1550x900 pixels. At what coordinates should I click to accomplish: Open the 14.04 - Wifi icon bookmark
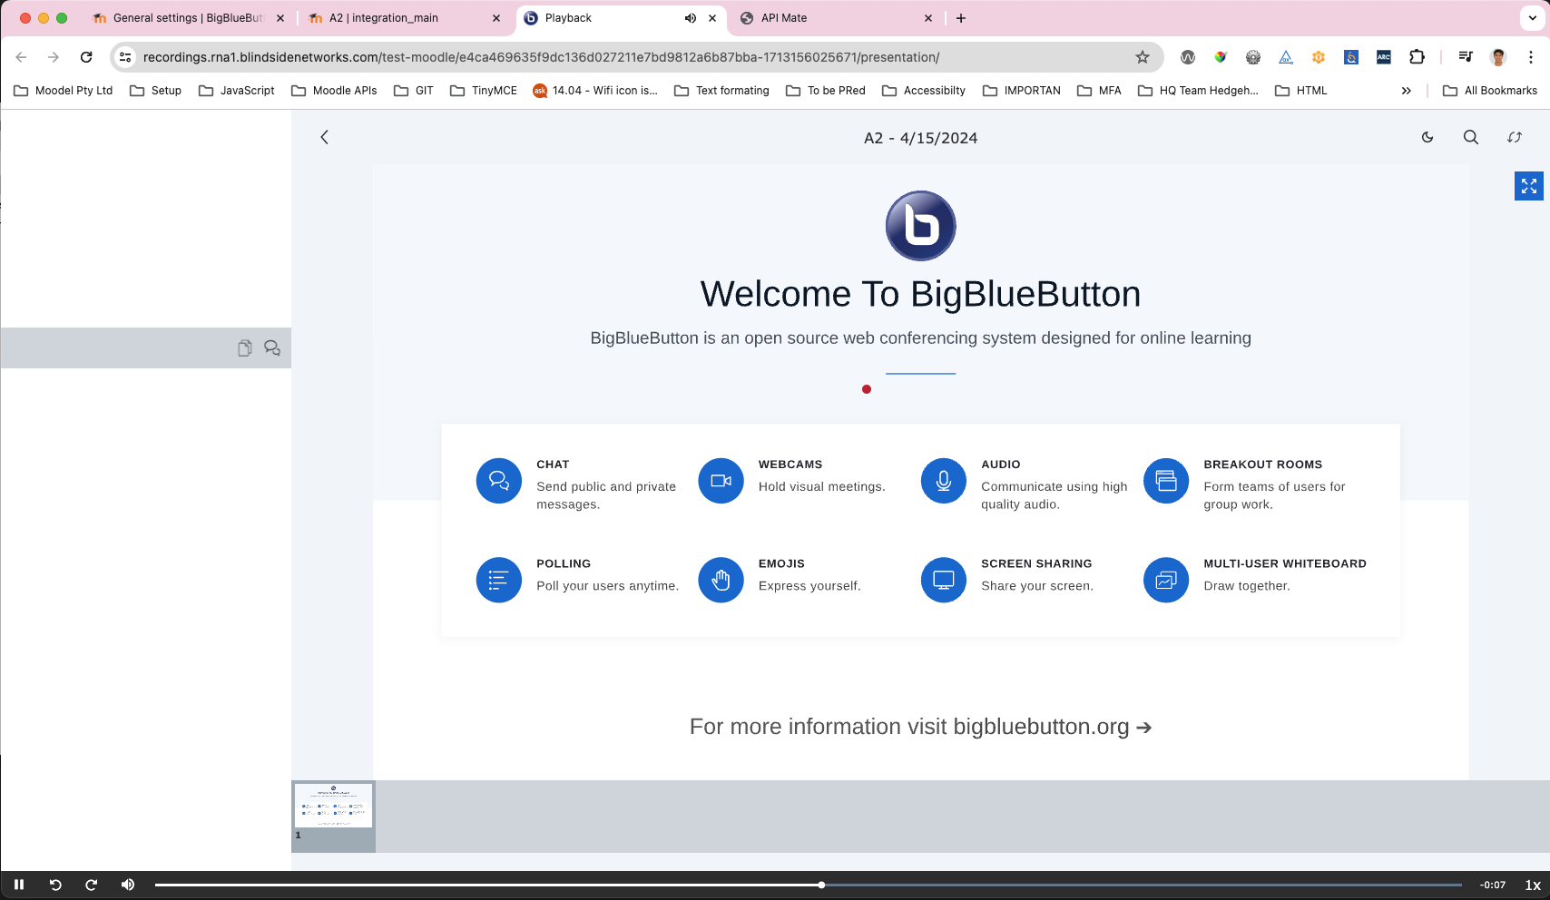595,91
